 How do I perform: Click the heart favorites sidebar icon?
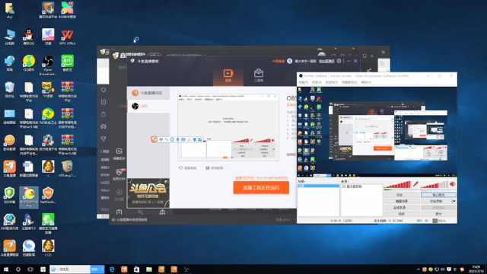point(103,90)
